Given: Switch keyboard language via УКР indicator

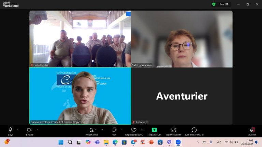Looking at the screenshot, I should point(219,142).
